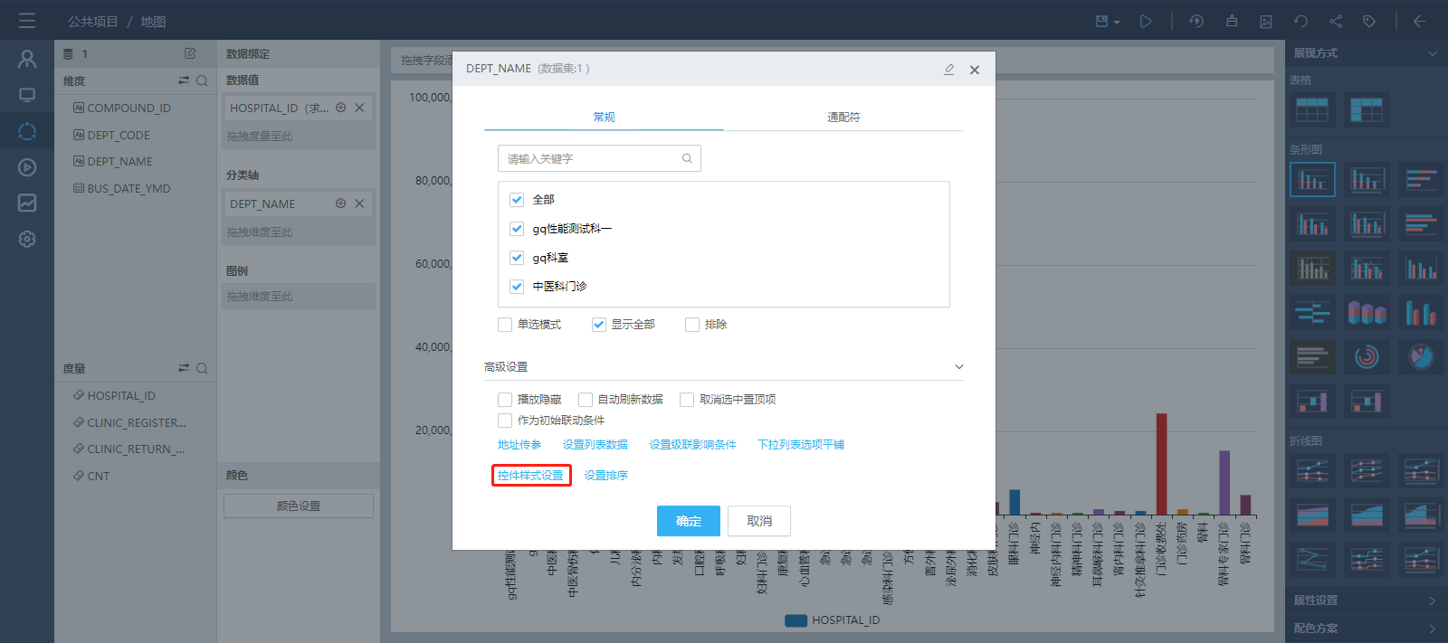Uncheck 中医科门诊 option
This screenshot has height=643, width=1448.
pos(517,287)
